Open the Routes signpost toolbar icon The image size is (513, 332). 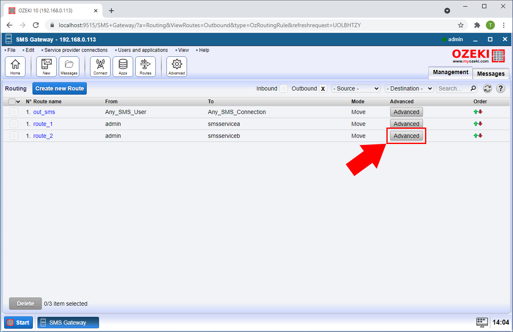[146, 67]
